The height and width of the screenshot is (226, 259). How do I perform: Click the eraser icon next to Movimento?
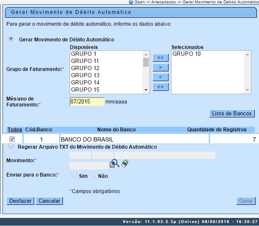click(124, 163)
